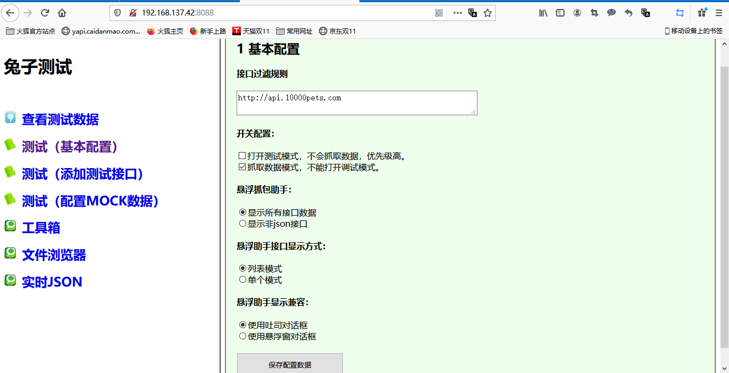729x373 pixels.
Task: Take a screenshot with the crop icon
Action: tap(594, 13)
